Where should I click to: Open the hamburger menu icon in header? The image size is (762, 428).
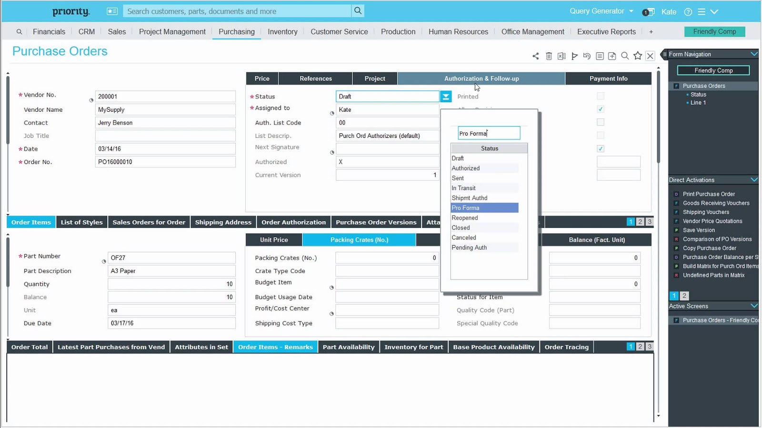coord(702,12)
